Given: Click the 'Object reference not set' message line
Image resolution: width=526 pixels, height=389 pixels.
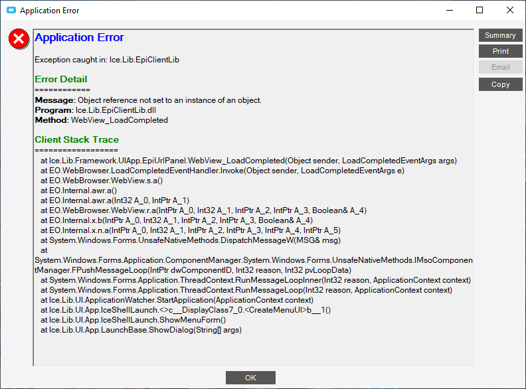Looking at the screenshot, I should [x=148, y=100].
